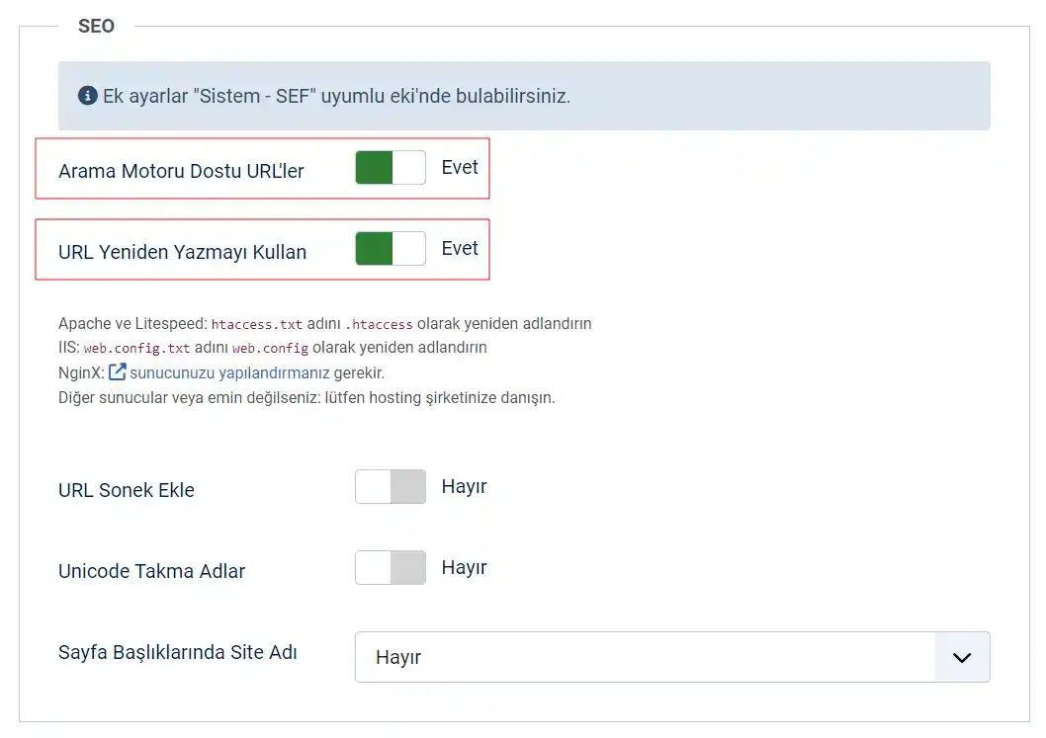The width and height of the screenshot is (1046, 738).
Task: Click the Unicode Takma Adlar label
Action: point(151,570)
